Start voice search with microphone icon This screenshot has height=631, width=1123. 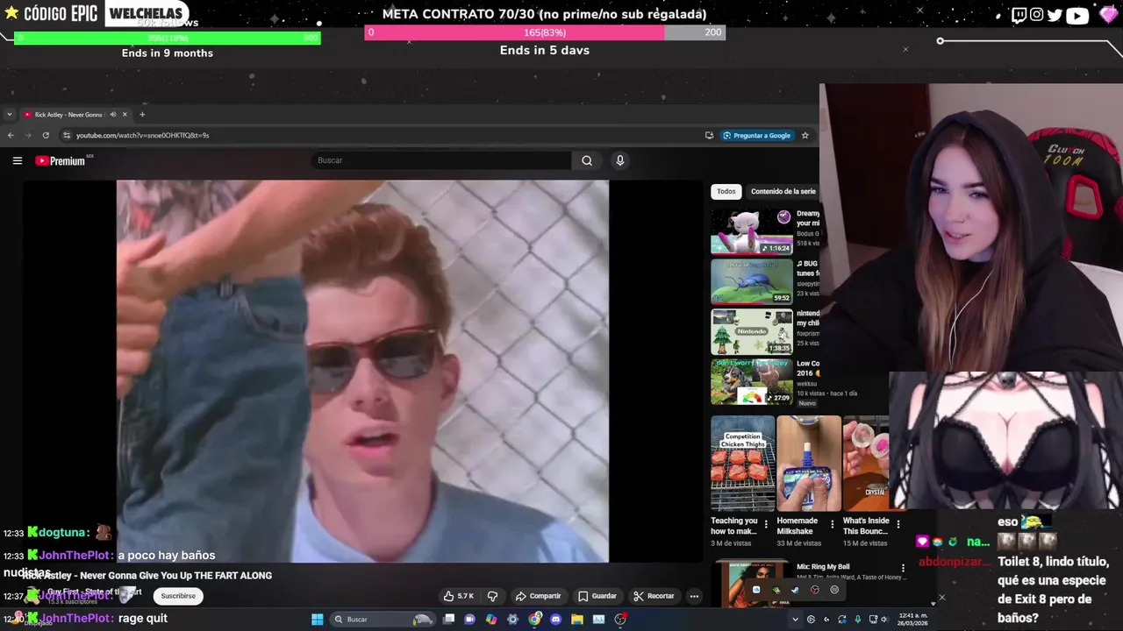click(x=619, y=160)
